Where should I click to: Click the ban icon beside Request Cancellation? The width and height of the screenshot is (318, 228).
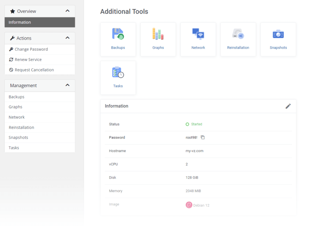pyautogui.click(x=11, y=70)
